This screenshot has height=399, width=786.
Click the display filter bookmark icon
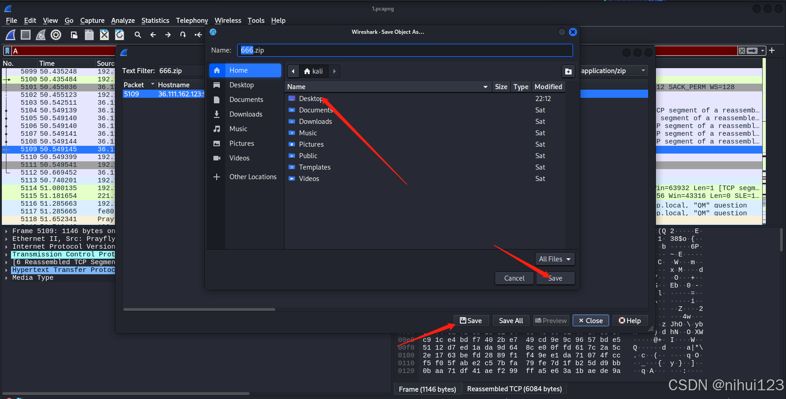coord(7,51)
